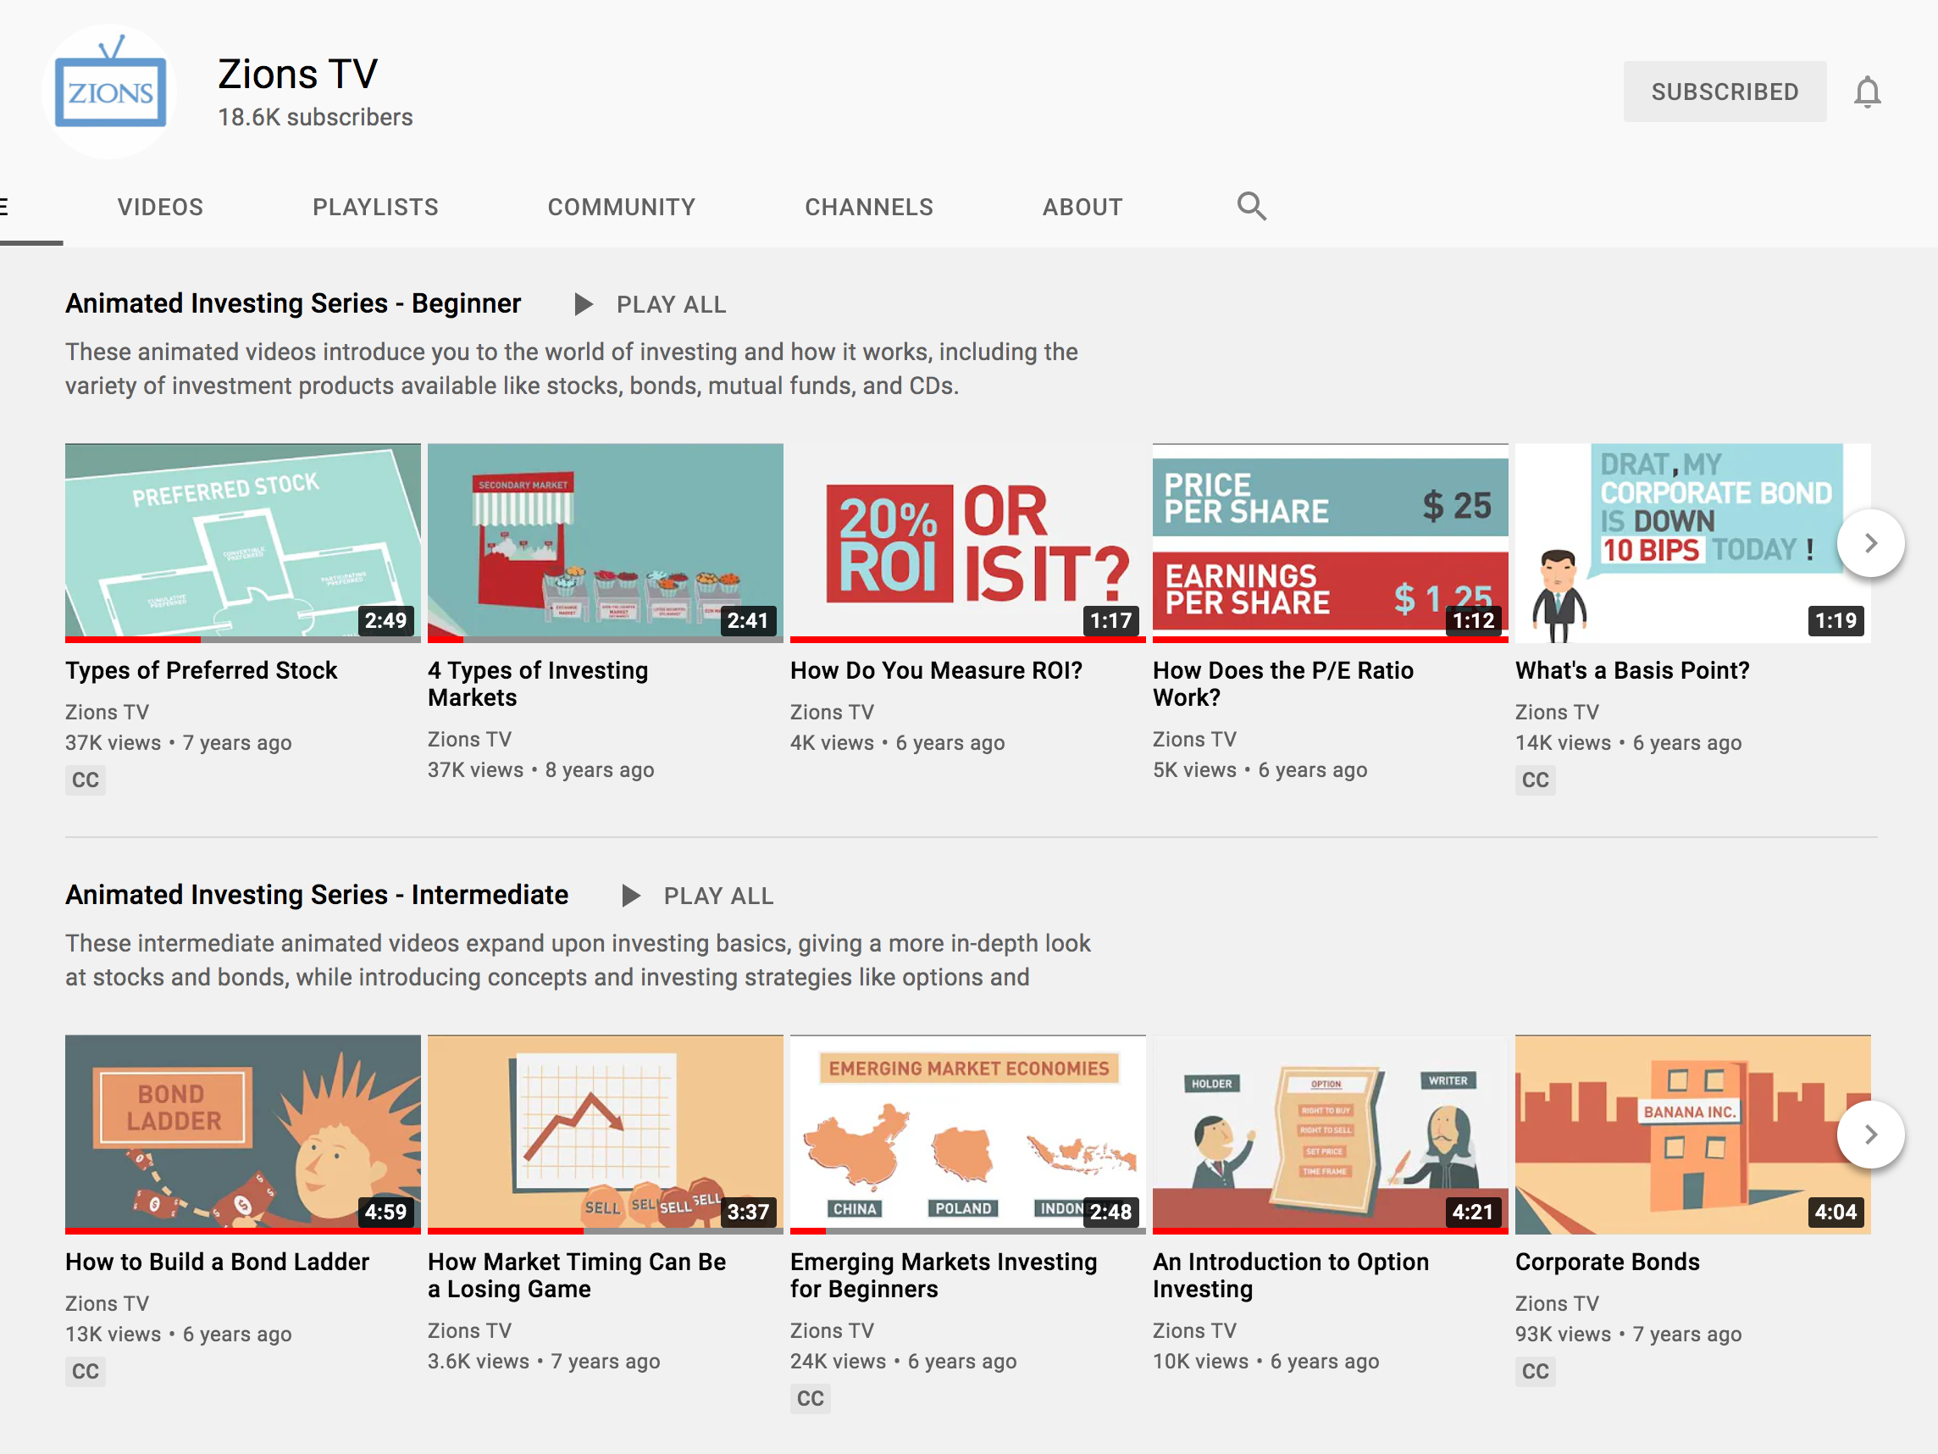The height and width of the screenshot is (1454, 1938).
Task: Click PLAY ALL text for Intermediate series
Action: (718, 896)
